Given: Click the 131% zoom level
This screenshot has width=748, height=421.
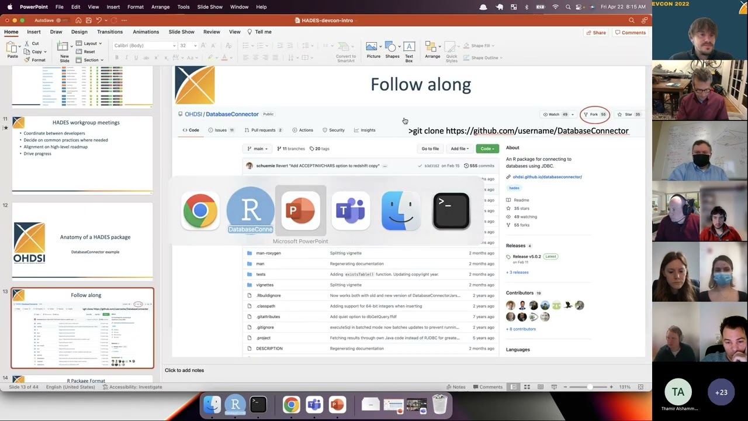Looking at the screenshot, I should [625, 387].
